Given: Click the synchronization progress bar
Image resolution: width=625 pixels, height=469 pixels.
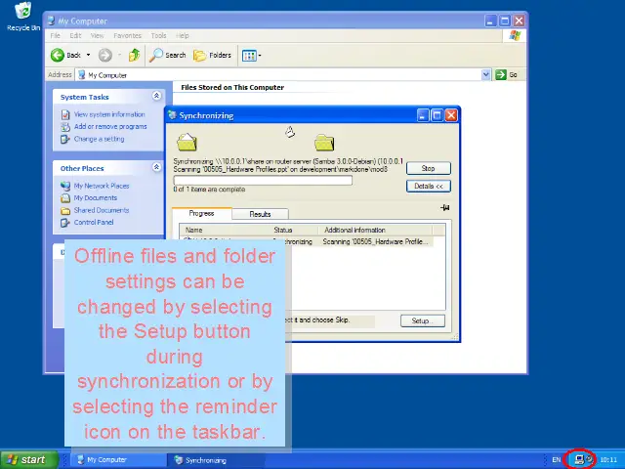Looking at the screenshot, I should tap(263, 180).
